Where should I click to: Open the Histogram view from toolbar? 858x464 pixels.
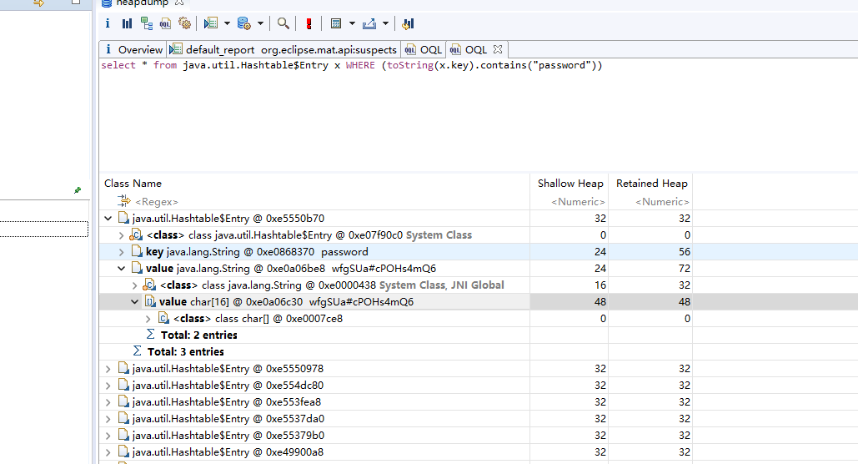point(127,23)
